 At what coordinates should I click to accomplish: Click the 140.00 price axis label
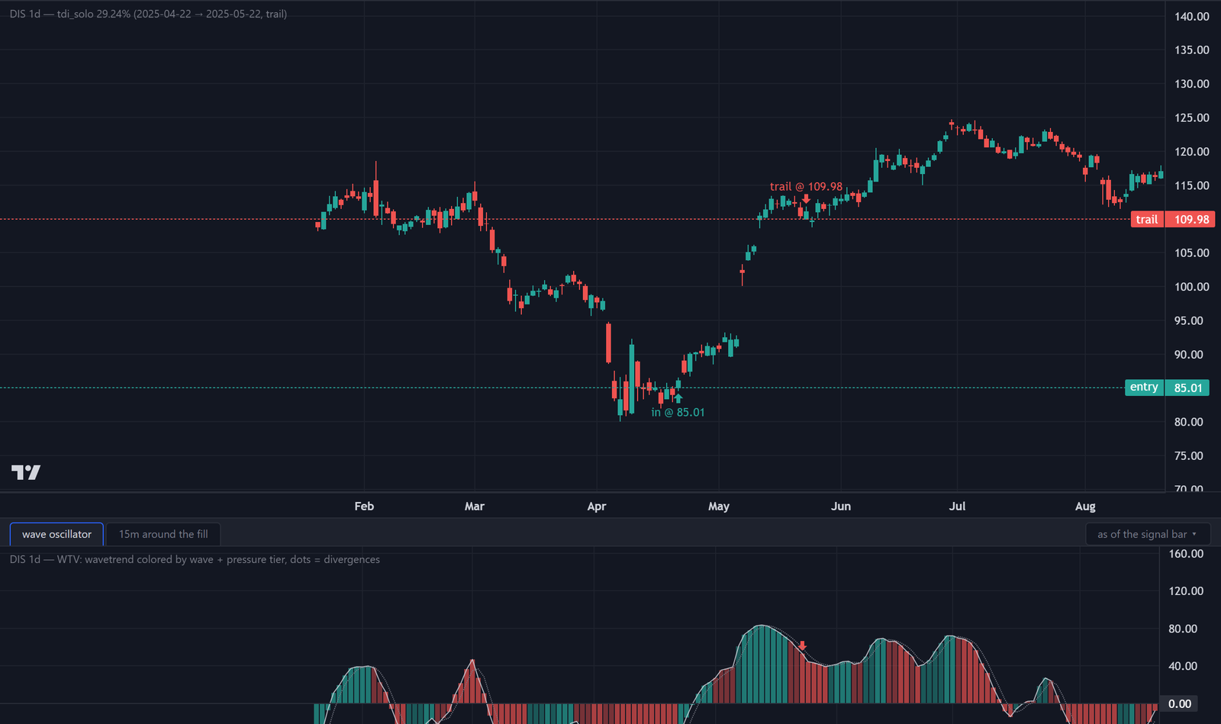pos(1191,16)
